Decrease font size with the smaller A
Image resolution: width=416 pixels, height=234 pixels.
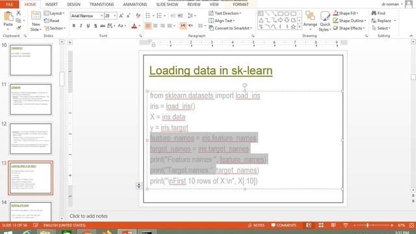click(x=129, y=16)
